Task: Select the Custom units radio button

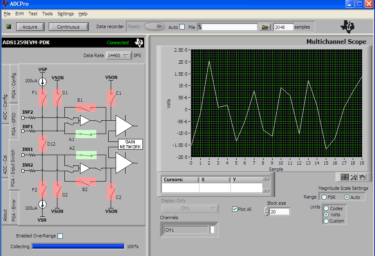Action: pos(326,221)
